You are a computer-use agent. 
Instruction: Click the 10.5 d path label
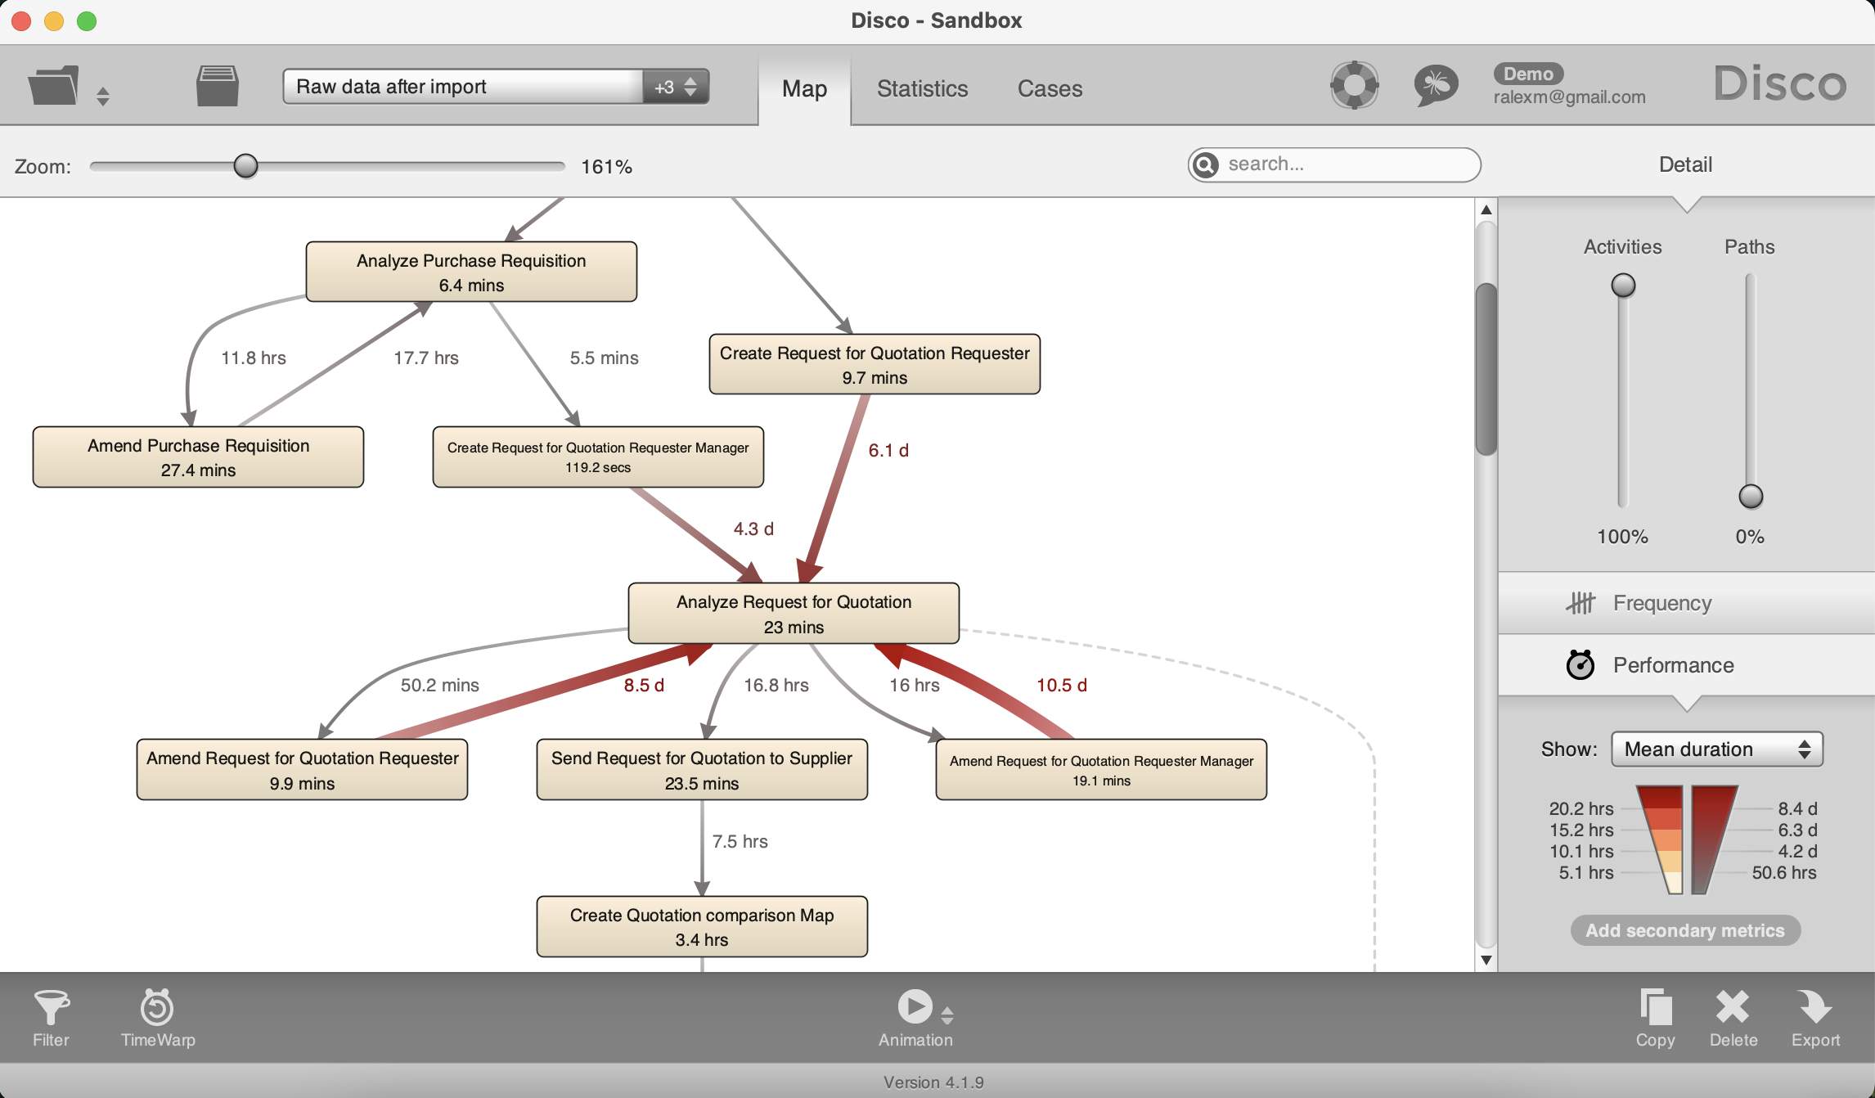1062,685
